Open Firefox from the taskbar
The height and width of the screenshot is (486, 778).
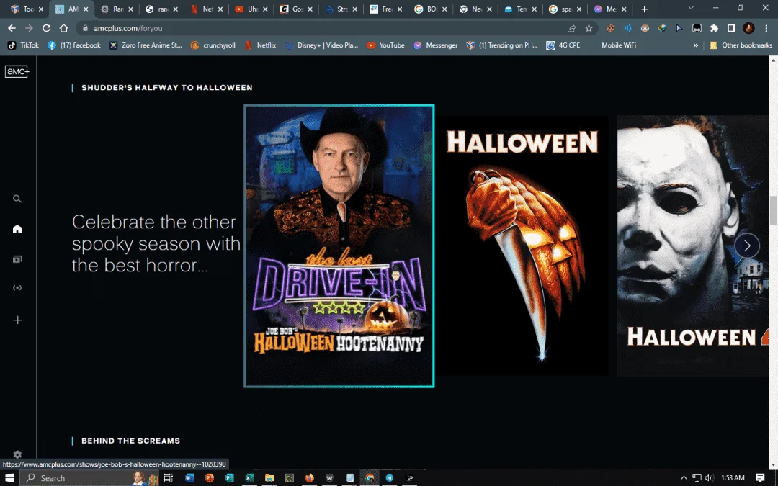tap(309, 477)
